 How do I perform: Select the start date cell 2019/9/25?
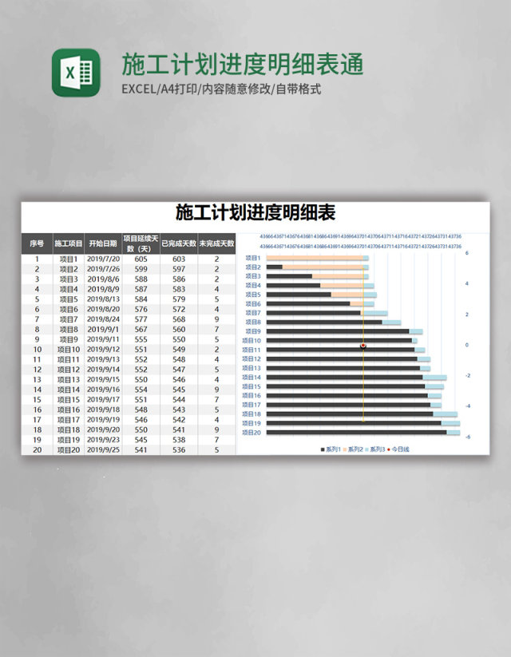pyautogui.click(x=103, y=450)
